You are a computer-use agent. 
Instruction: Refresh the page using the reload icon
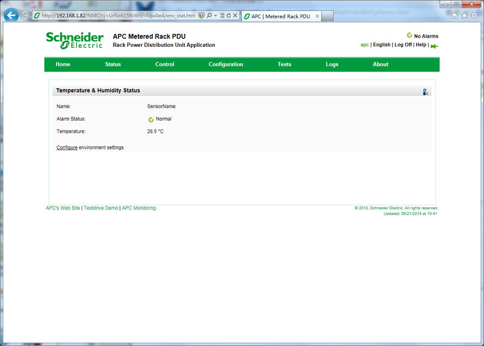pos(229,16)
